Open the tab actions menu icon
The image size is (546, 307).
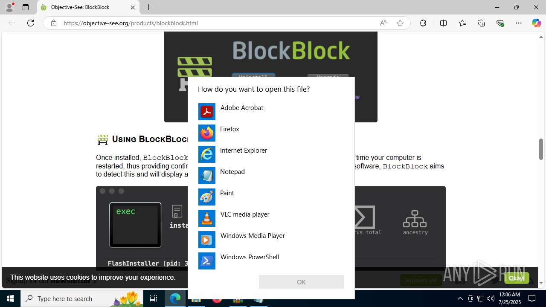[x=26, y=7]
